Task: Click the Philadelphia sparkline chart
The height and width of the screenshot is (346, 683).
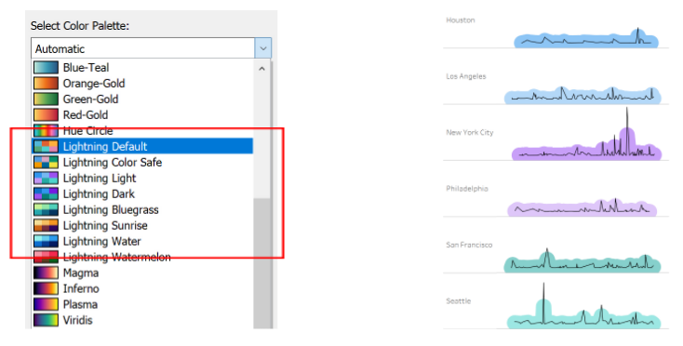Action: [583, 207]
